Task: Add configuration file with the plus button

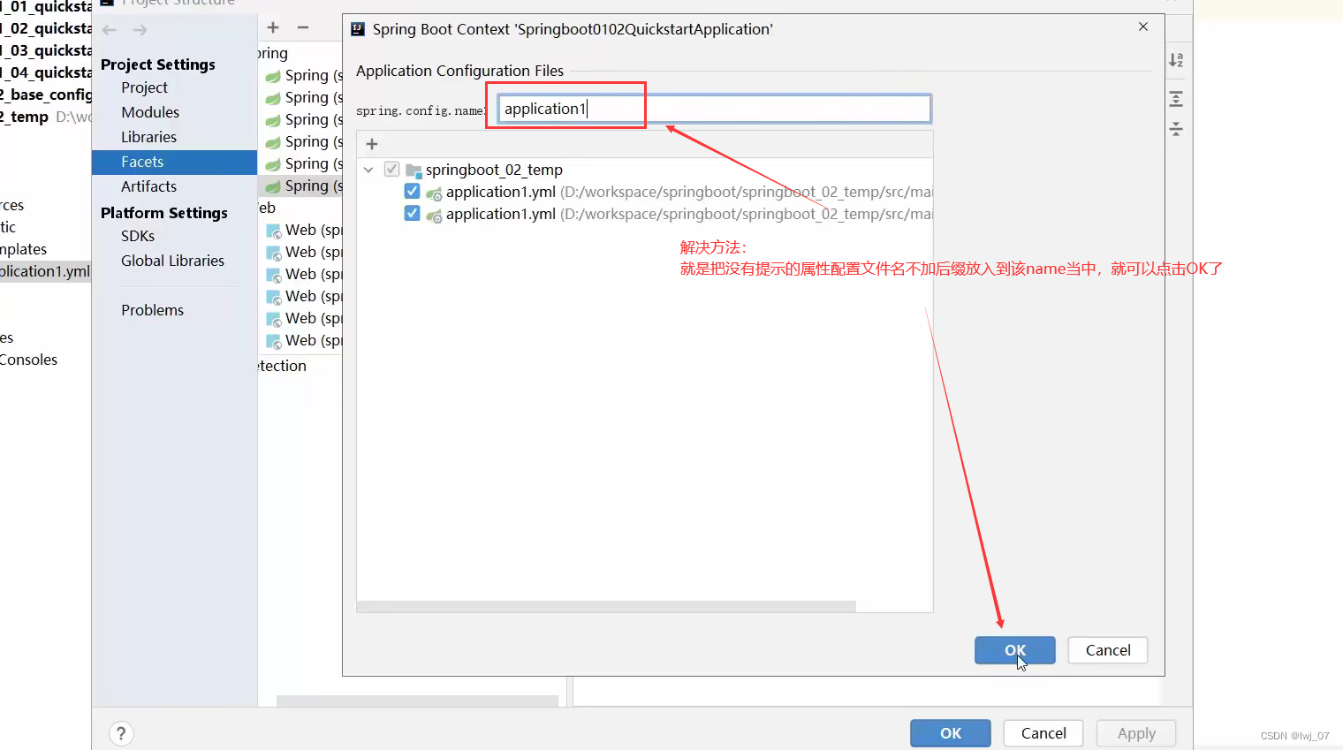Action: [x=372, y=144]
